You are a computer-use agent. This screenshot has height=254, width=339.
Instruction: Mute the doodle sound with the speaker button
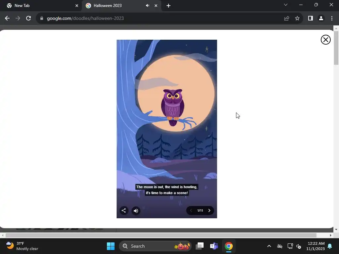point(136,211)
